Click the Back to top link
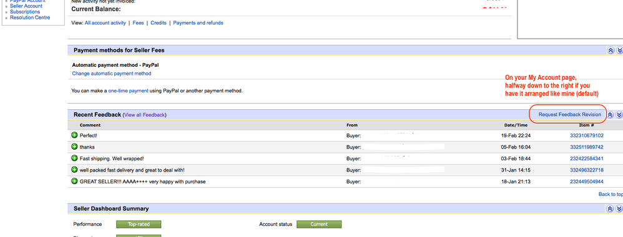Screen dimensions: 623x237 [611, 194]
